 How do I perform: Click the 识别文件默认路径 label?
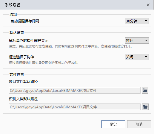[23, 99]
